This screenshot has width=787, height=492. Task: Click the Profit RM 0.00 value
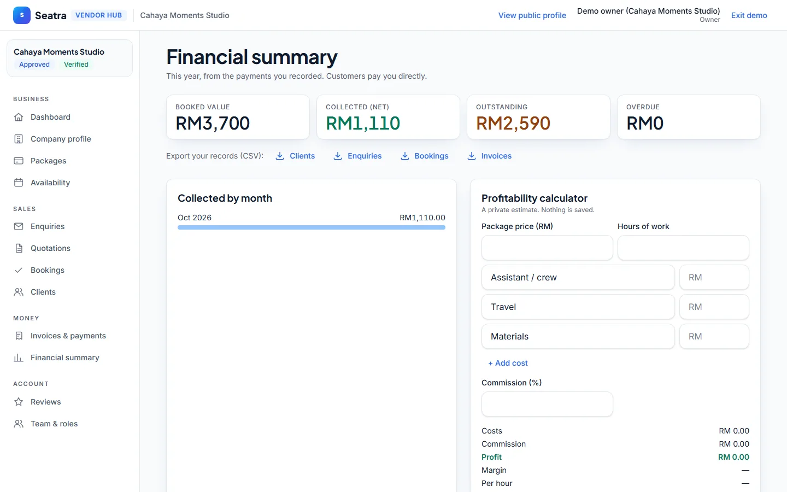733,457
